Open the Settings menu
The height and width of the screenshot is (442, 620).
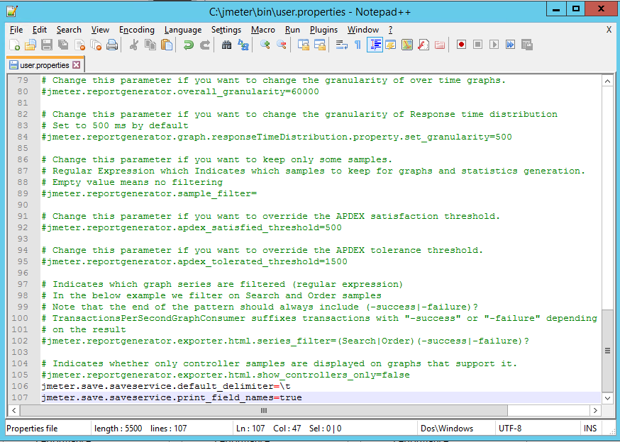(x=226, y=30)
